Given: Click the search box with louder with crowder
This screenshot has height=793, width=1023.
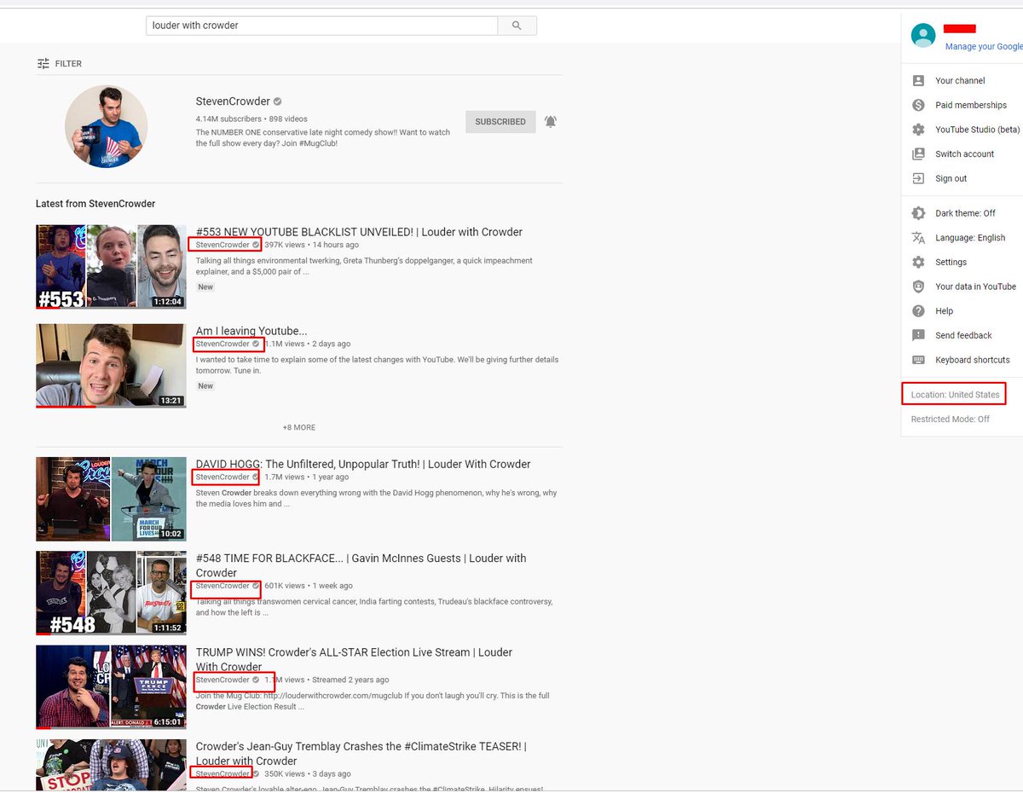Looking at the screenshot, I should tap(321, 26).
